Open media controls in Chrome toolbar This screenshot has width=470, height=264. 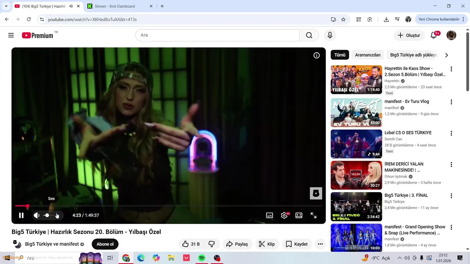coord(397,19)
